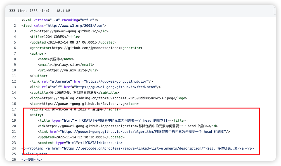Select line number 1 in the gutter

[15, 20]
